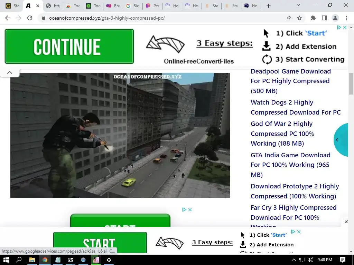The image size is (354, 265).
Task: Close the active browser tab
Action: [x=38, y=6]
